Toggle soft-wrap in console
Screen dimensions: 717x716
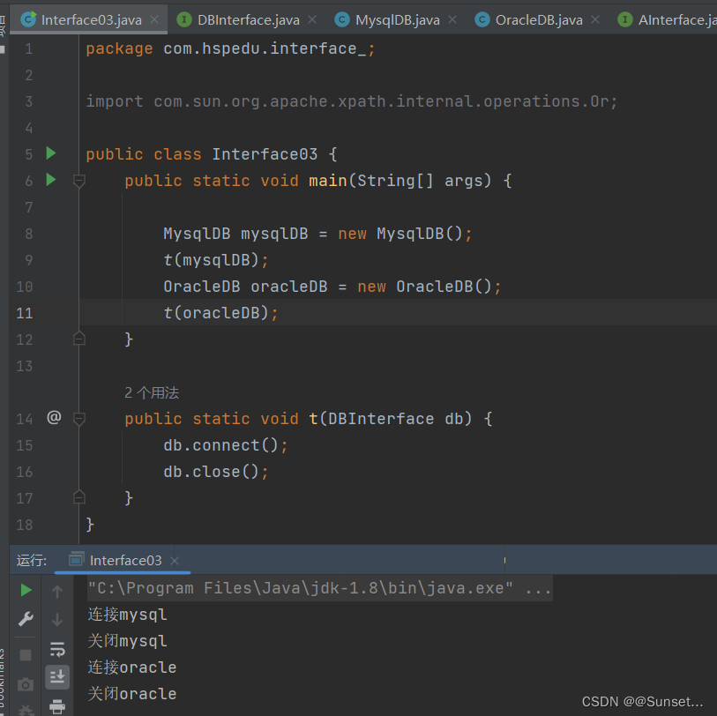(57, 649)
